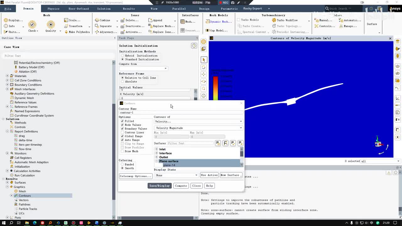Click the velocity colormap legend bar
Viewport: 402px width, 226px height.
pos(215,88)
